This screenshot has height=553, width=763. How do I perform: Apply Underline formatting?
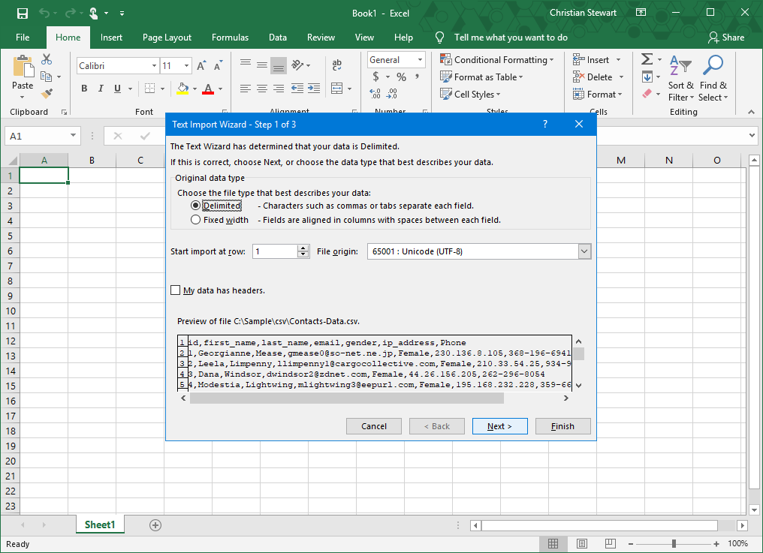click(x=117, y=89)
